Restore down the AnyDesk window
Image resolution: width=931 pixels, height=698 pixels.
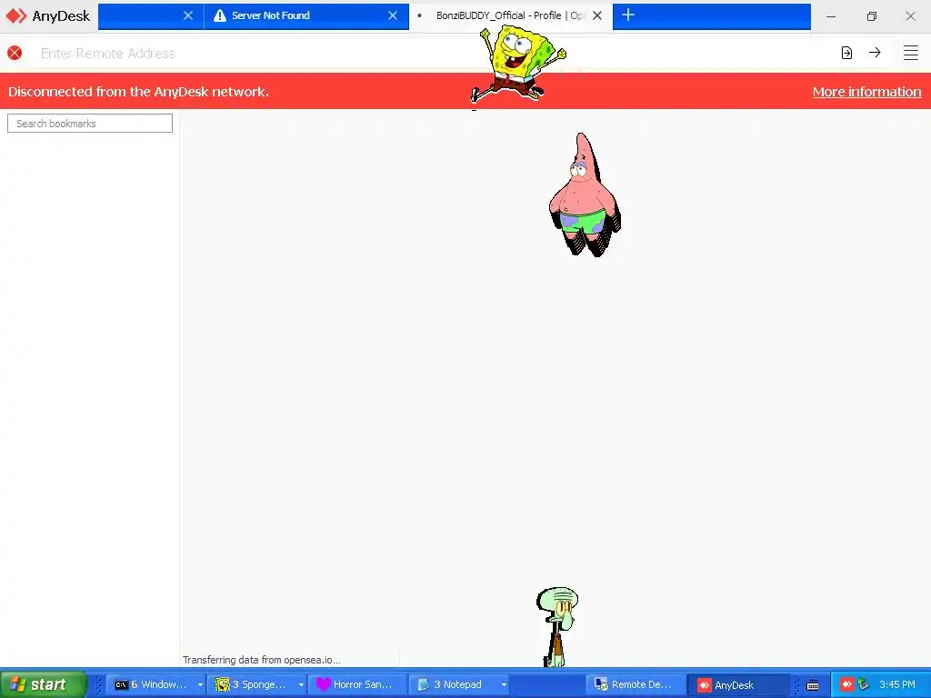871,16
